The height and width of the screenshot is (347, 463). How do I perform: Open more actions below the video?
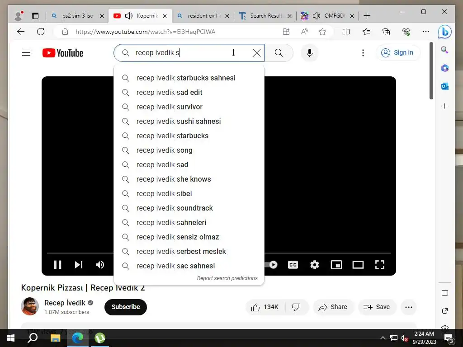pos(409,307)
